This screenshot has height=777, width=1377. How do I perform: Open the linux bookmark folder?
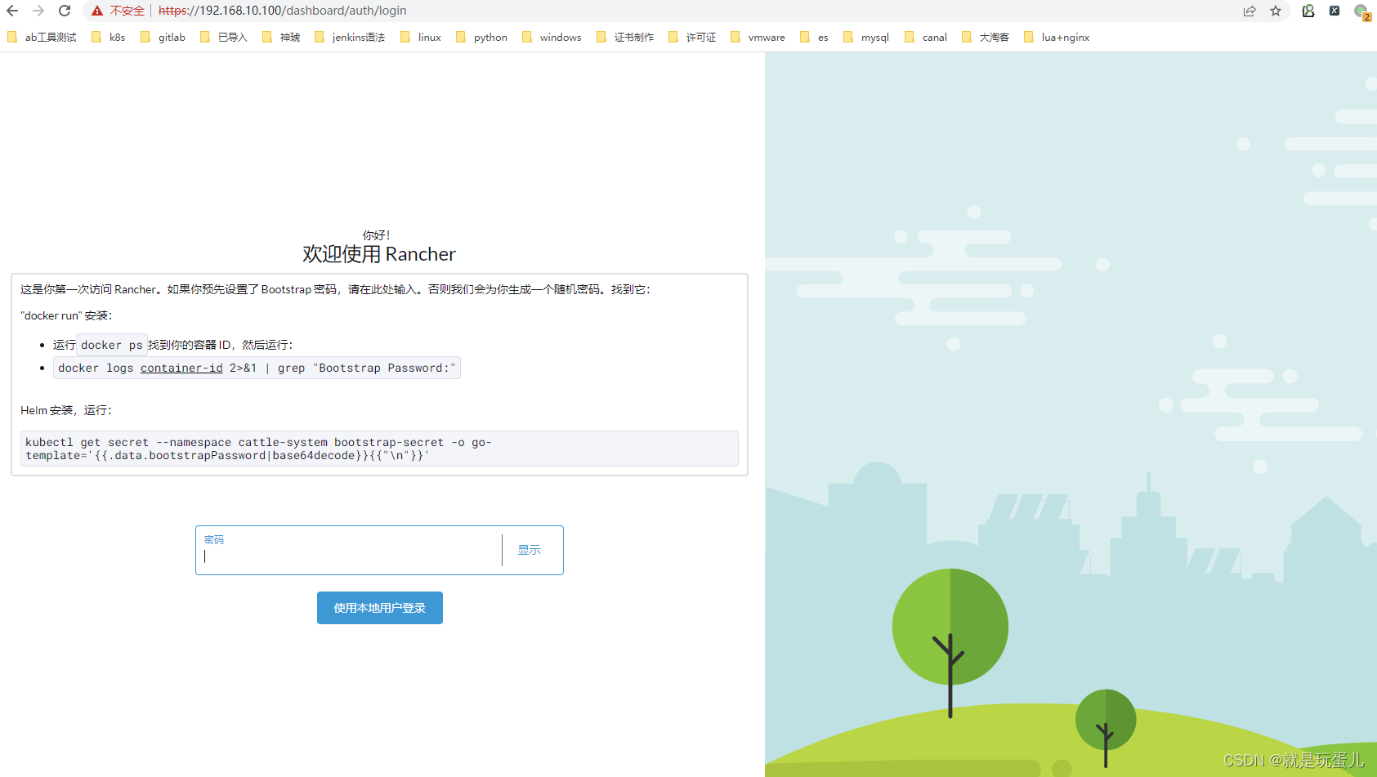[x=421, y=37]
